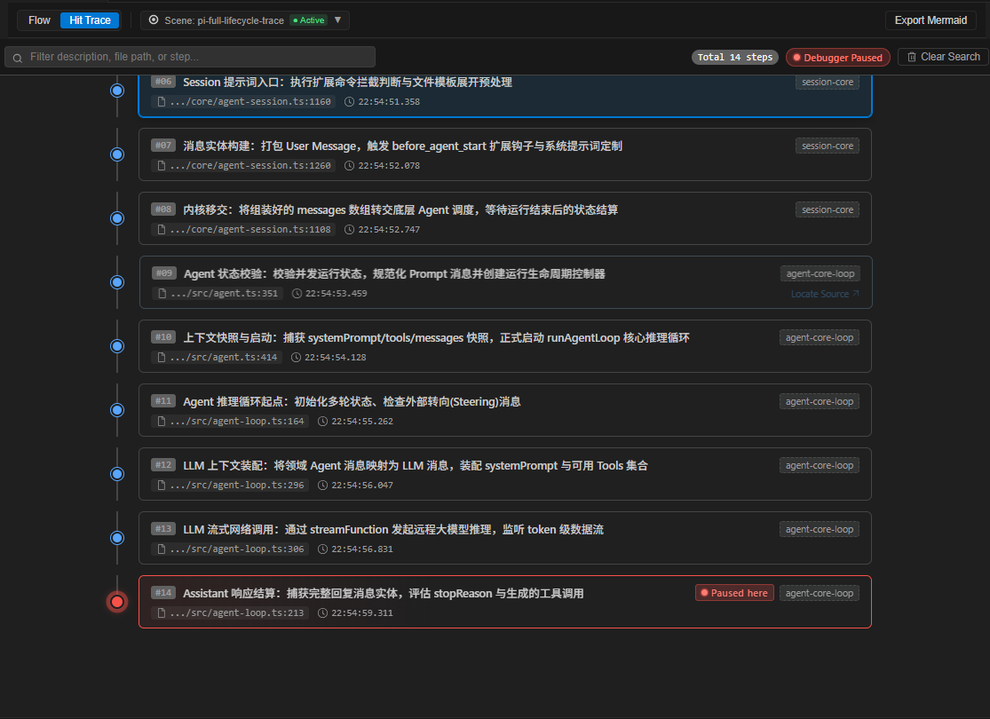This screenshot has height=719, width=990.
Task: Focus the filter description search field
Action: (x=190, y=57)
